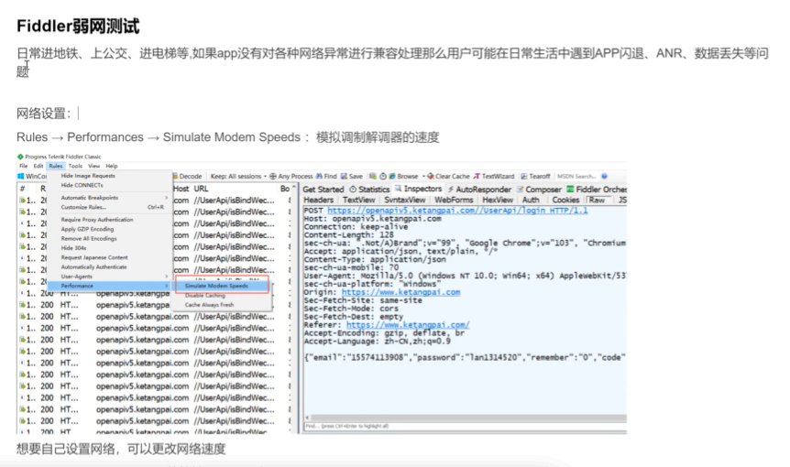Screen dimensions: 790x467
Task: Click the Save toolbar icon
Action: [x=344, y=176]
